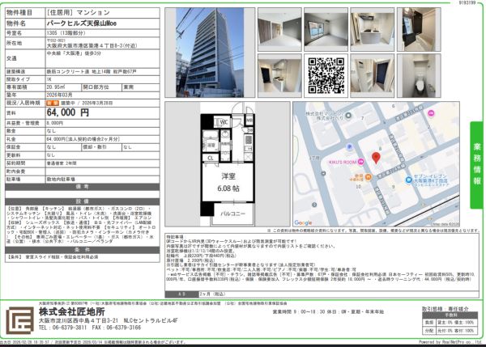The width and height of the screenshot is (486, 347).
Task: Click the rent amount 64,000 円
Action: coord(68,112)
